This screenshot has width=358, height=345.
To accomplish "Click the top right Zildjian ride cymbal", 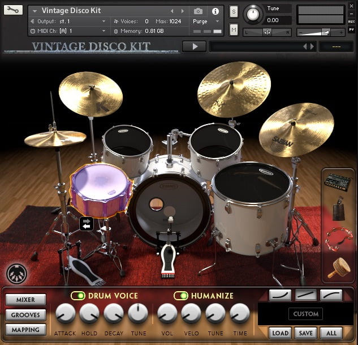I will 234,89.
